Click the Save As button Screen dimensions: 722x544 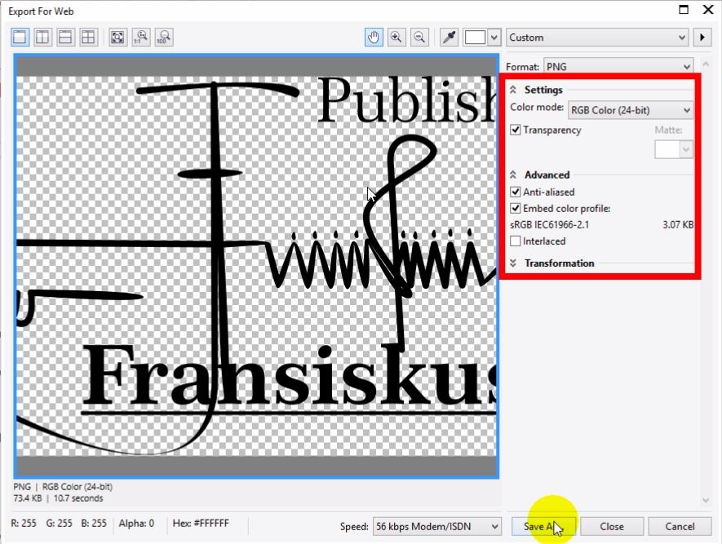544,527
